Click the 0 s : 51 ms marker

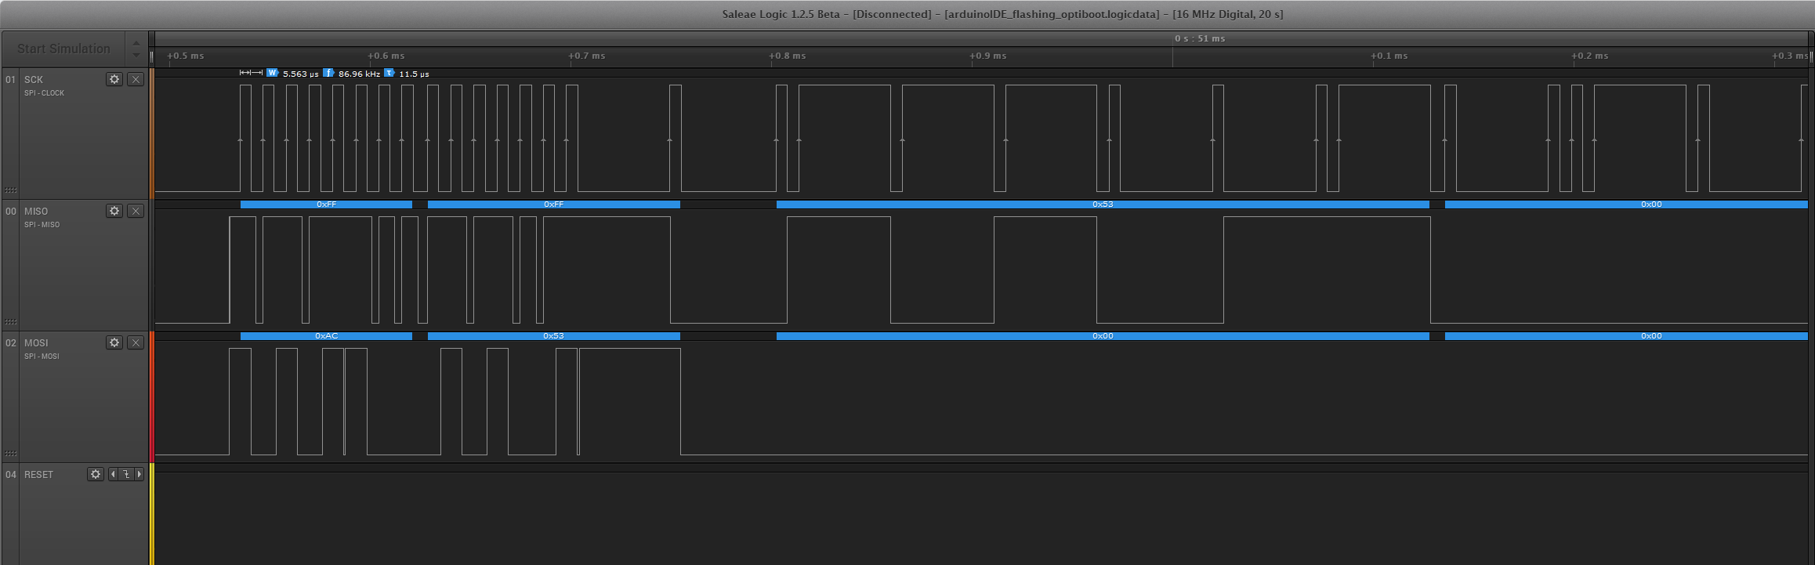pyautogui.click(x=1200, y=38)
